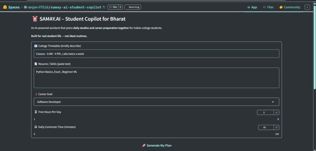
Task: Reset the Free Hours Per Day value
Action: pyautogui.click(x=276, y=113)
